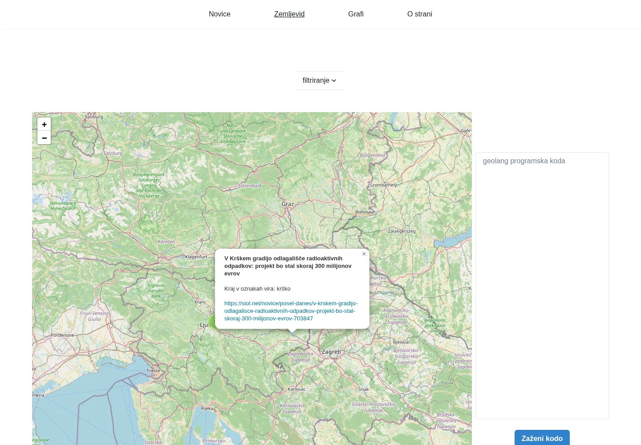Screen dimensions: 641x445
Task: Click the Szombathely label on the map
Action: pyautogui.click(x=383, y=185)
